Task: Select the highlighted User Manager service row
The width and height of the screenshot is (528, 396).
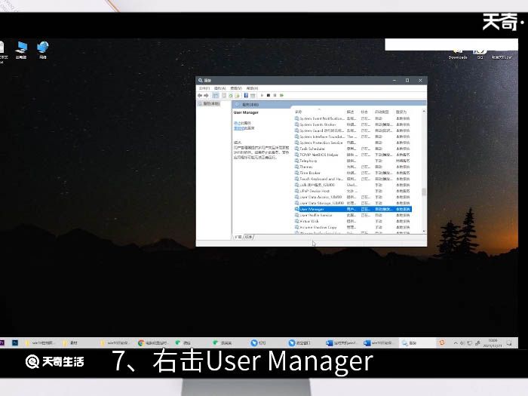Action: click(x=352, y=209)
